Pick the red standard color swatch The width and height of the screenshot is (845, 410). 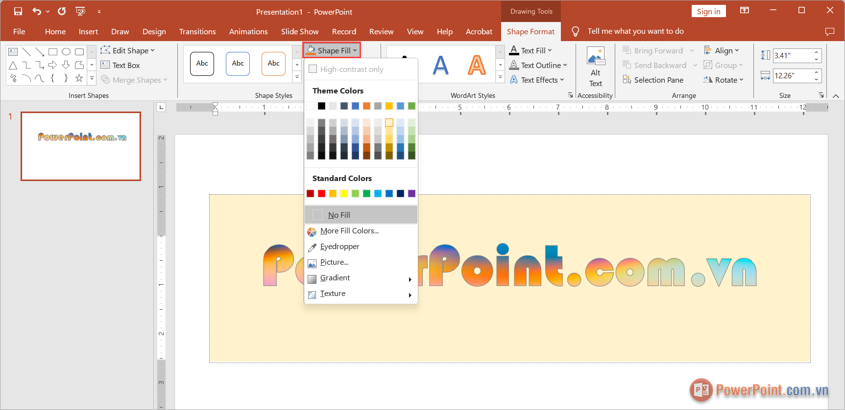pyautogui.click(x=321, y=194)
